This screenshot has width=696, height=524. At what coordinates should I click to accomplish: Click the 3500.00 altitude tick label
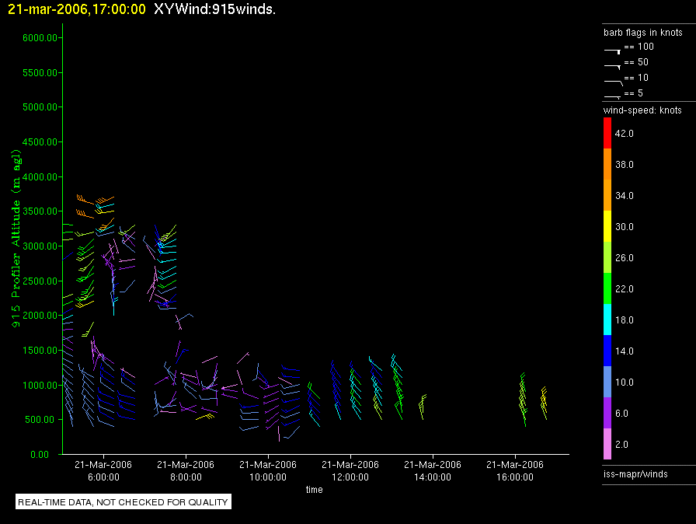[x=40, y=211]
